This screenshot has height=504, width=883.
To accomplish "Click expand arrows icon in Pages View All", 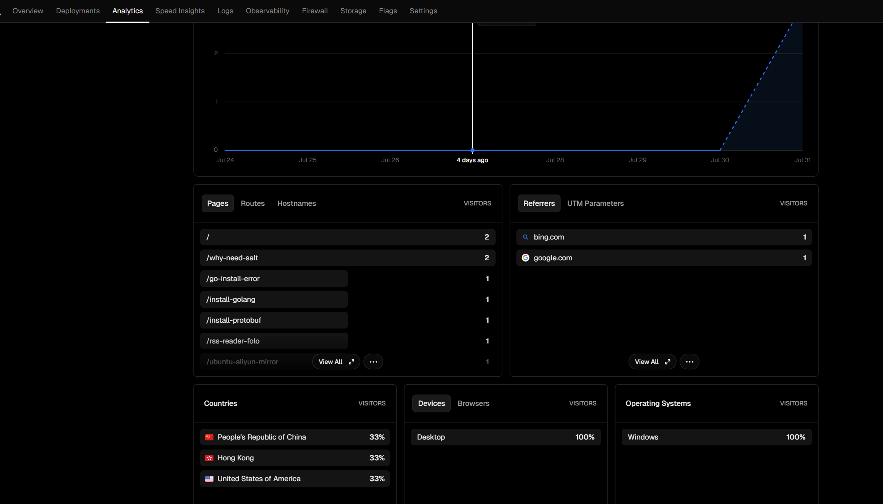I will (352, 362).
